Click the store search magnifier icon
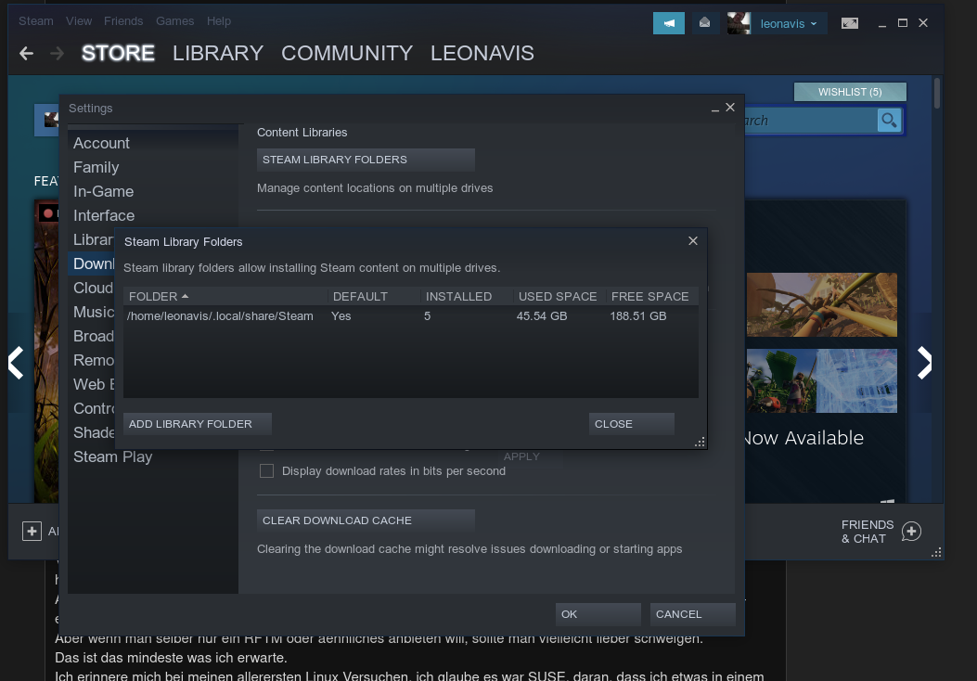Screen dimensions: 977x681 click(889, 120)
